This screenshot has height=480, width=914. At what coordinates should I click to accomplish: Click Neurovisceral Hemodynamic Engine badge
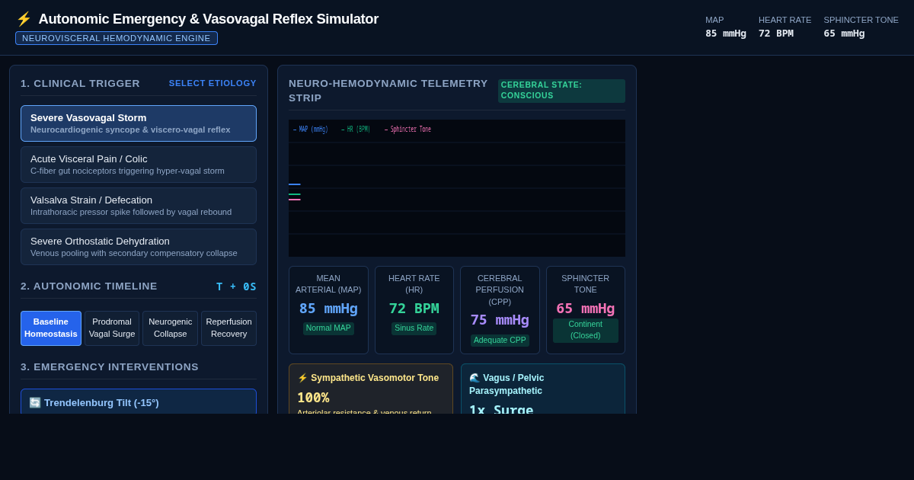(117, 38)
